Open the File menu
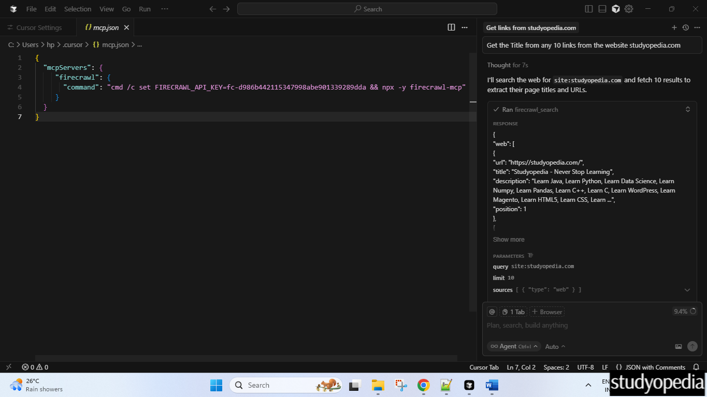 point(31,9)
